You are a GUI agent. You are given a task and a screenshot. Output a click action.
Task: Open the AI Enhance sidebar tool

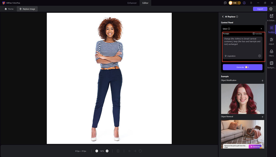coord(271,17)
